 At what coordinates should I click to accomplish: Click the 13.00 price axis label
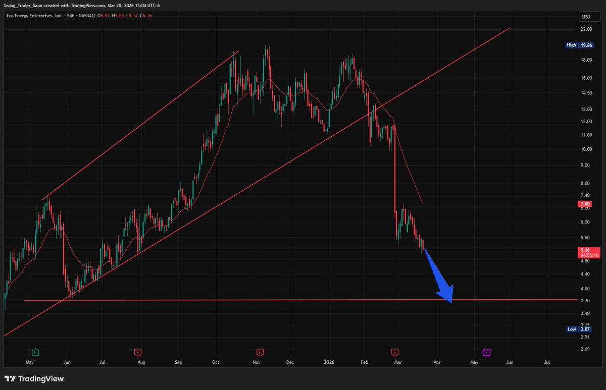(x=586, y=109)
